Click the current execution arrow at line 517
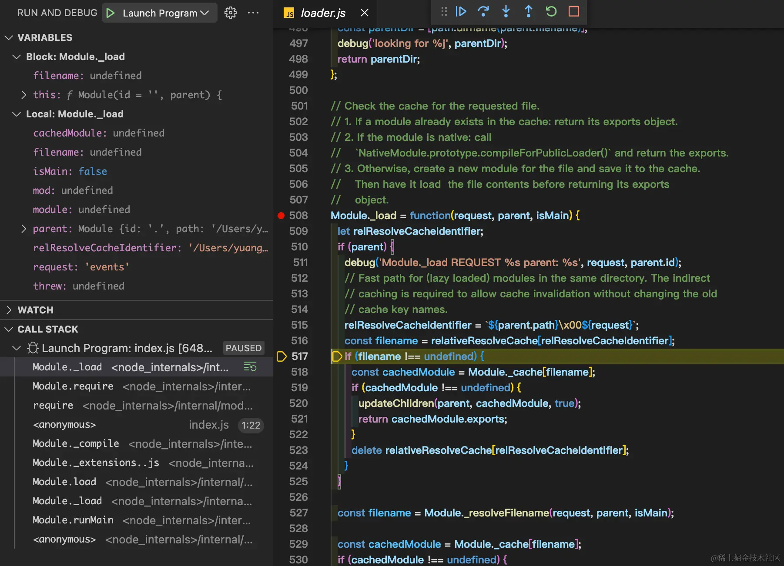Screen dimensions: 784x566 click(281, 356)
